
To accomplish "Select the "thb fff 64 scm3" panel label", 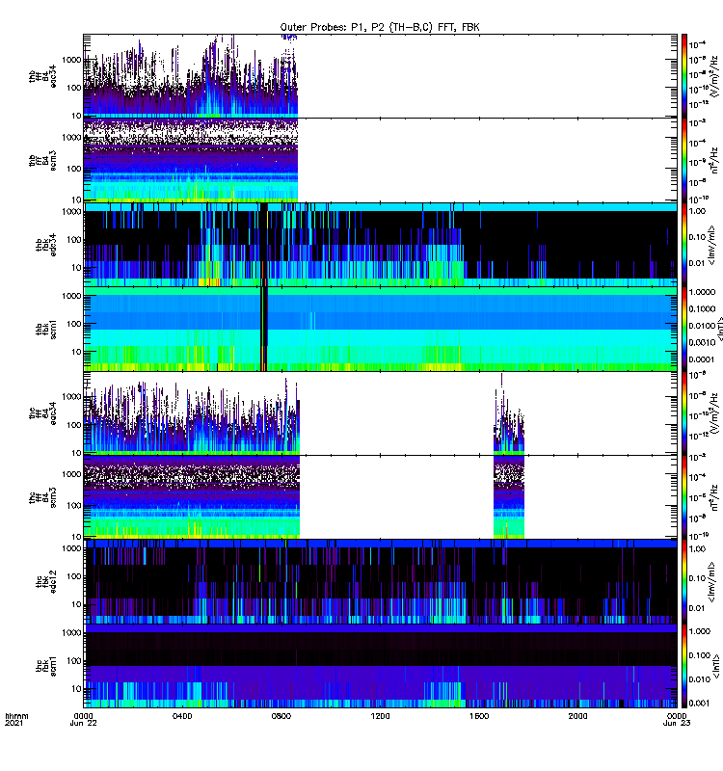I will coord(42,161).
